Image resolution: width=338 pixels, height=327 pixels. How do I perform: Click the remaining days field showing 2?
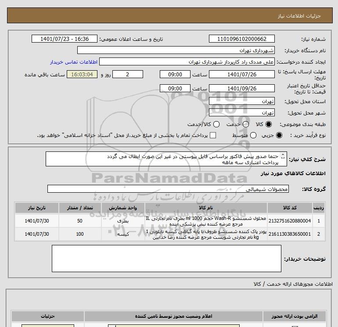point(128,74)
